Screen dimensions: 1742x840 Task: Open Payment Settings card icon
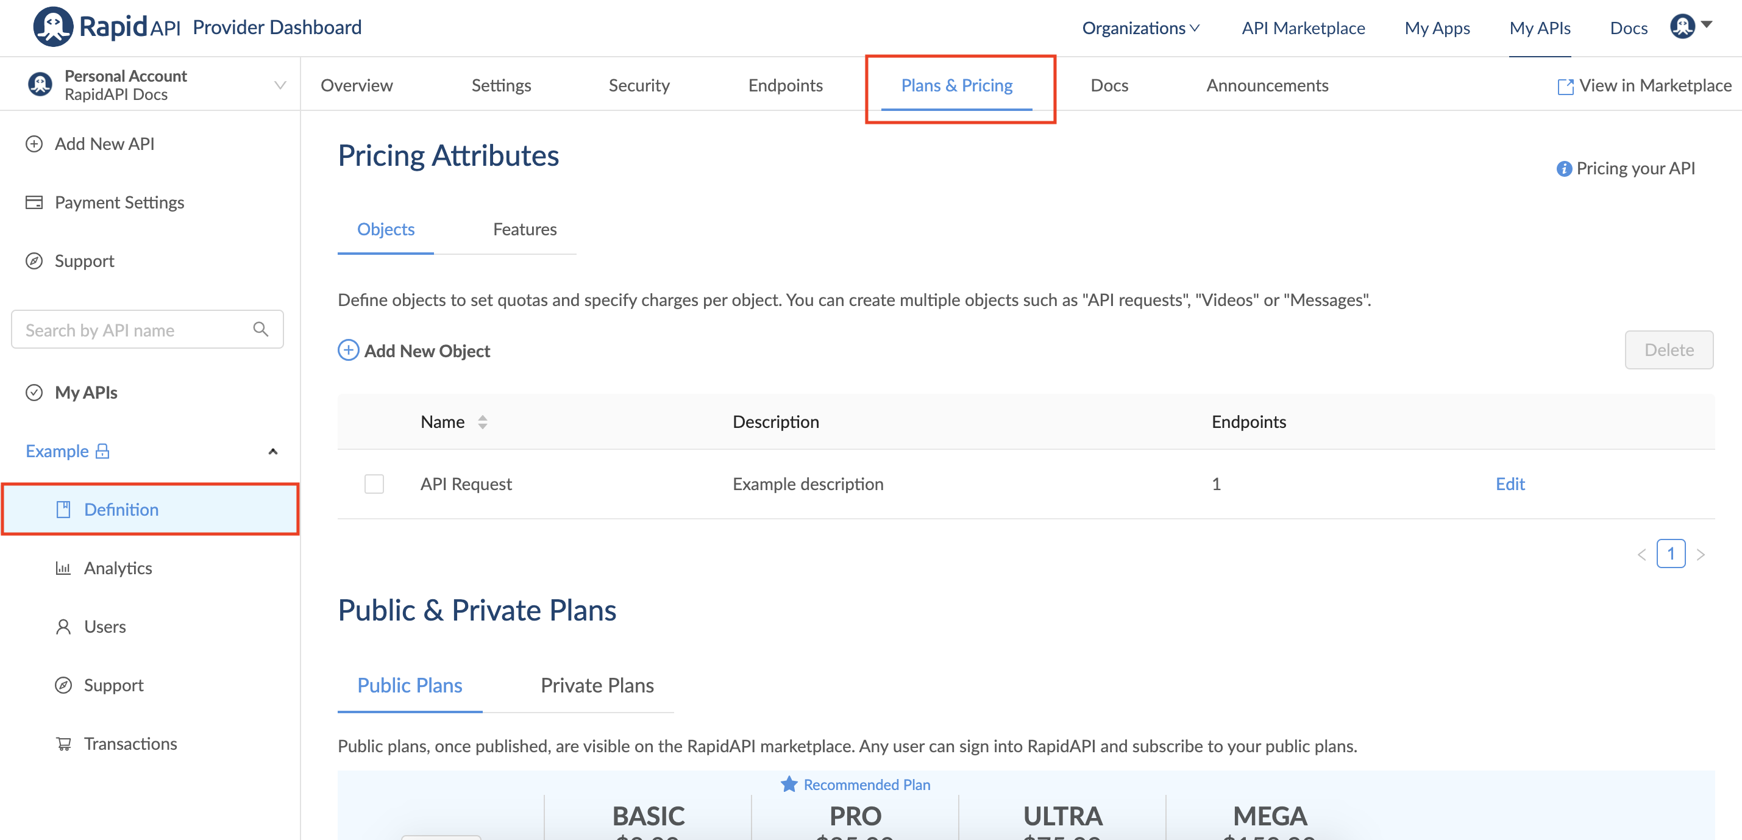(x=34, y=202)
